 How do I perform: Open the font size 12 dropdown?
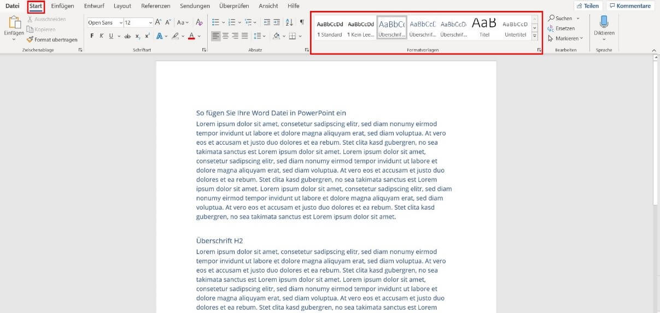pyautogui.click(x=150, y=22)
